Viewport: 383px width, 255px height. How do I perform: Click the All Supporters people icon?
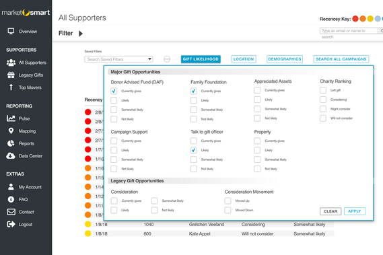11,63
